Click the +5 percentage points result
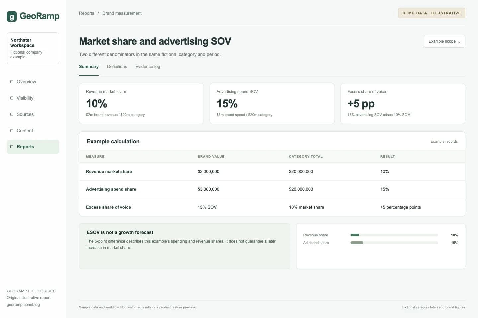This screenshot has width=478, height=318. [400, 207]
